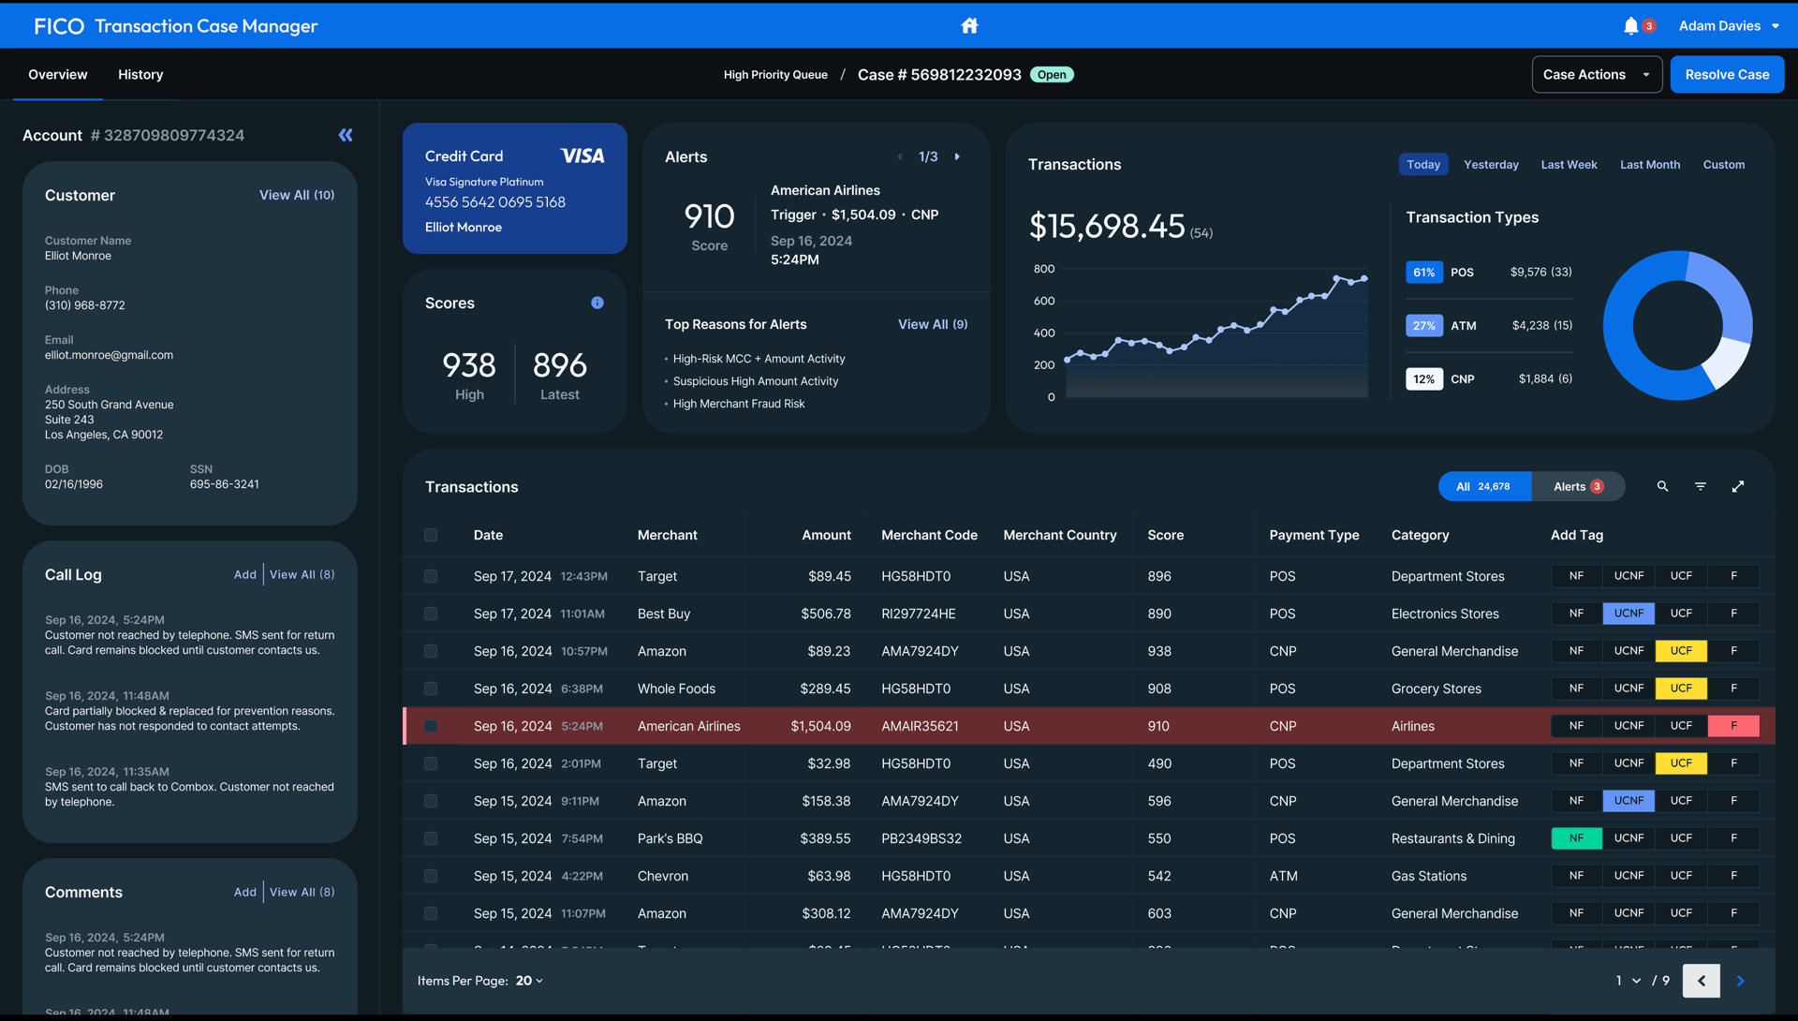View all comments
Viewport: 1798px width, 1021px height.
(302, 892)
